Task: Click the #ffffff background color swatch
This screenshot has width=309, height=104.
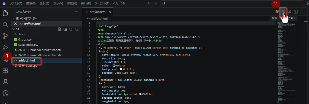Action: [x=121, y=69]
